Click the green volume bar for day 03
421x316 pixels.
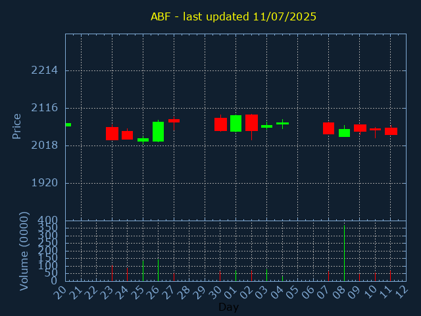[x=266, y=275]
